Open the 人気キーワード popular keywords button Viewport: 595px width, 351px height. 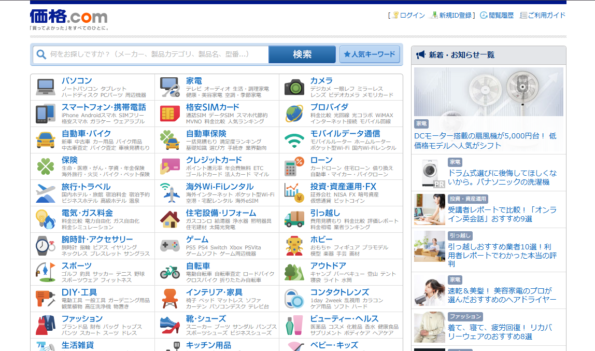pos(370,54)
